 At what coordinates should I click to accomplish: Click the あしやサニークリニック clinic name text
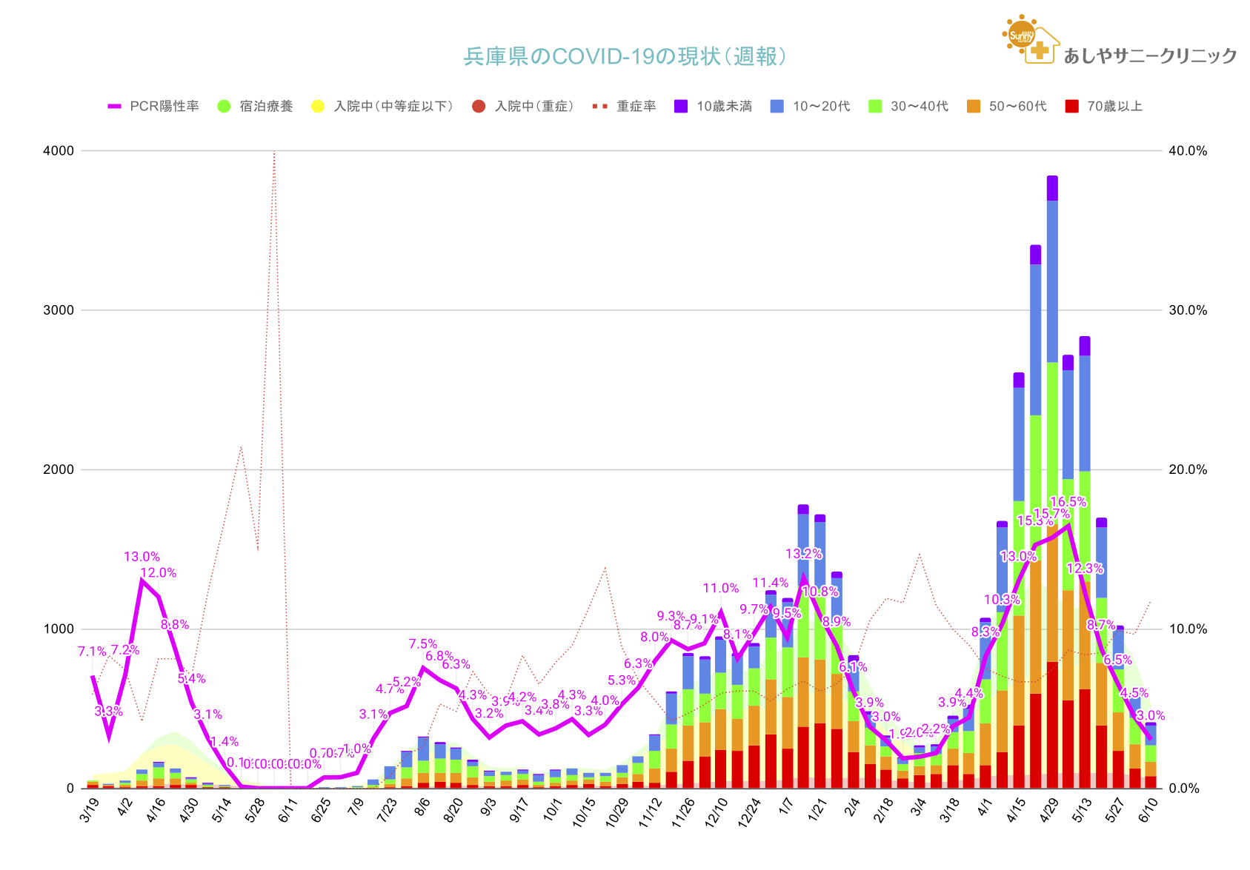coord(1150,56)
